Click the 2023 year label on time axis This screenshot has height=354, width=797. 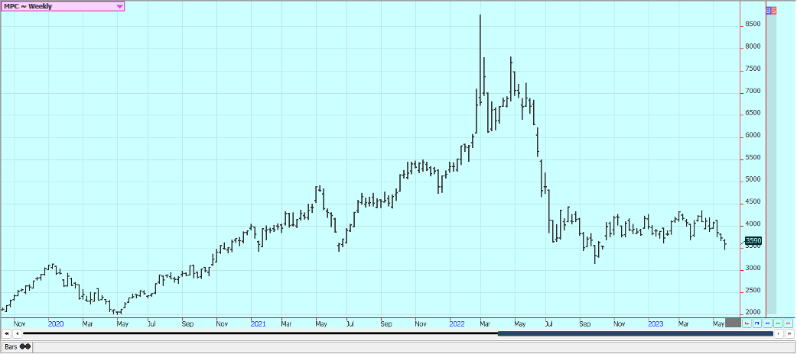click(655, 323)
